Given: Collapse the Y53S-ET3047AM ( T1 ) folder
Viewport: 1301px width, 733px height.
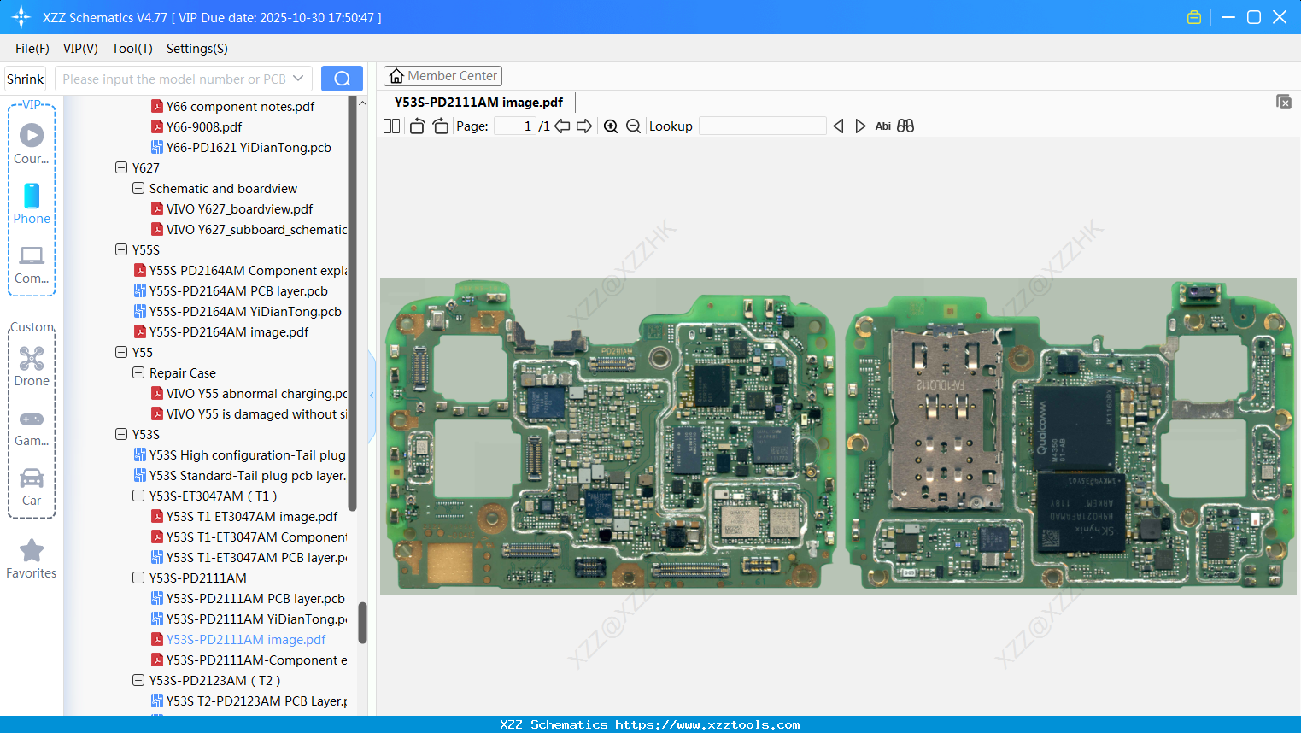Looking at the screenshot, I should click(x=138, y=496).
